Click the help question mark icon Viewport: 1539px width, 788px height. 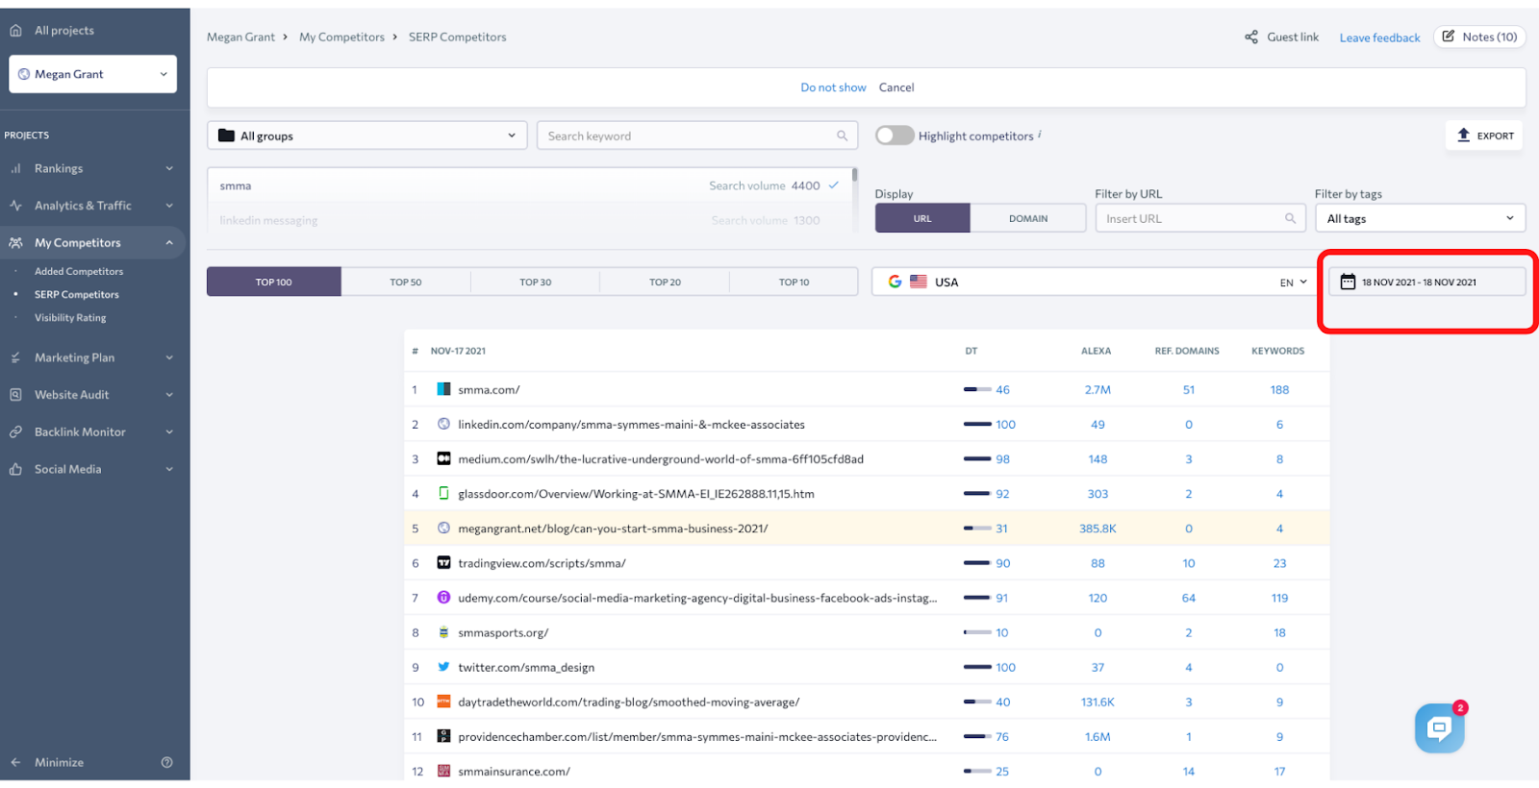tap(167, 762)
